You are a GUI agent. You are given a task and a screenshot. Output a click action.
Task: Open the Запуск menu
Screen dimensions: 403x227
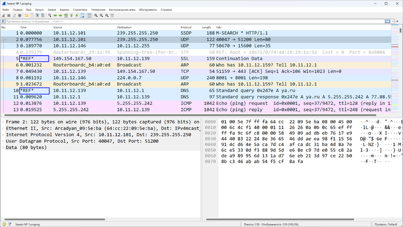click(39, 10)
